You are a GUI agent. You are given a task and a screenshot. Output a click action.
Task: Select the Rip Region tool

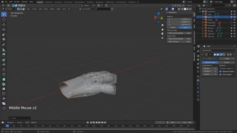(x=4, y=108)
